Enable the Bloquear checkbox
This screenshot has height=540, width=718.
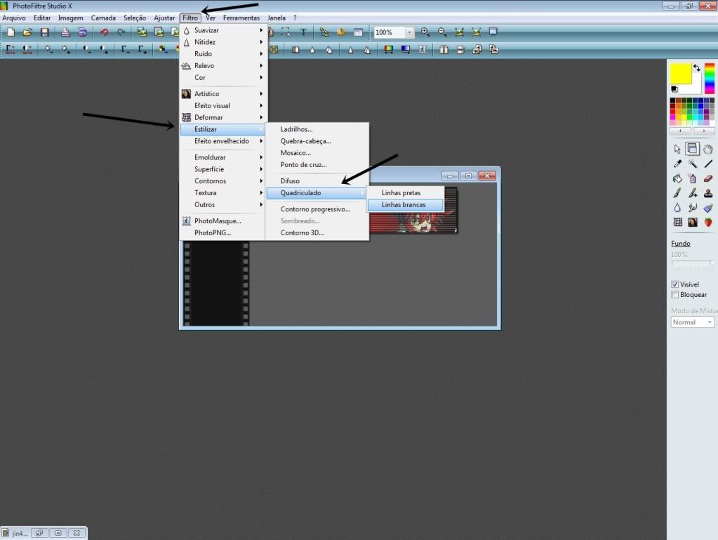click(676, 294)
